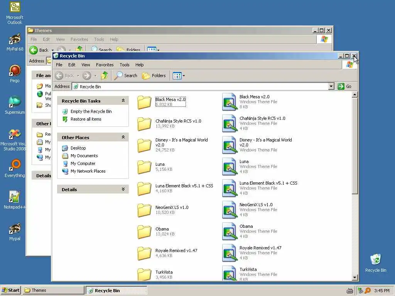
Task: Select the Luna folder icon
Action: 144,167
